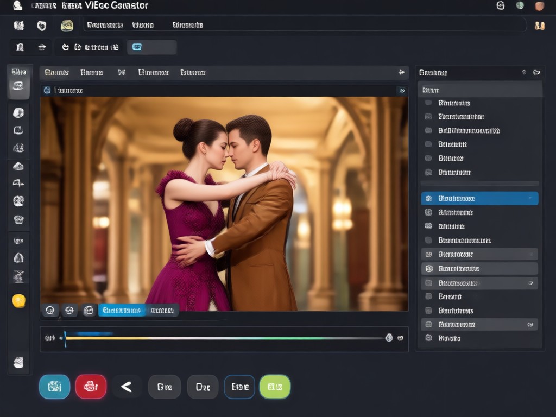
Task: Click the shield icon in the top toolbar
Action: coord(42,26)
